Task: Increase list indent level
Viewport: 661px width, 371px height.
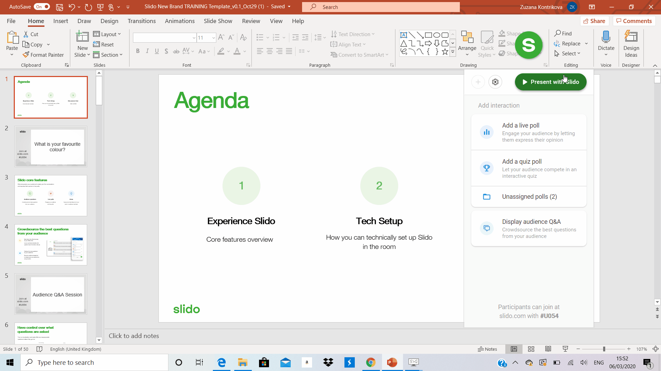Action: [x=305, y=37]
